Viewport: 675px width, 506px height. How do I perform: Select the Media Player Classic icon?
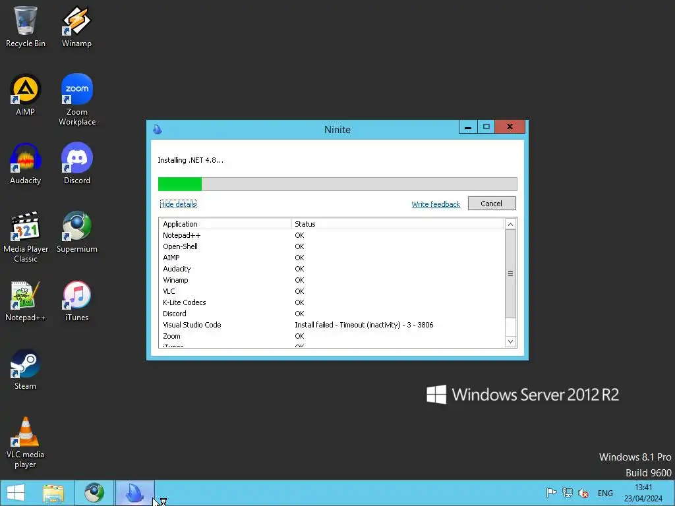tap(26, 237)
